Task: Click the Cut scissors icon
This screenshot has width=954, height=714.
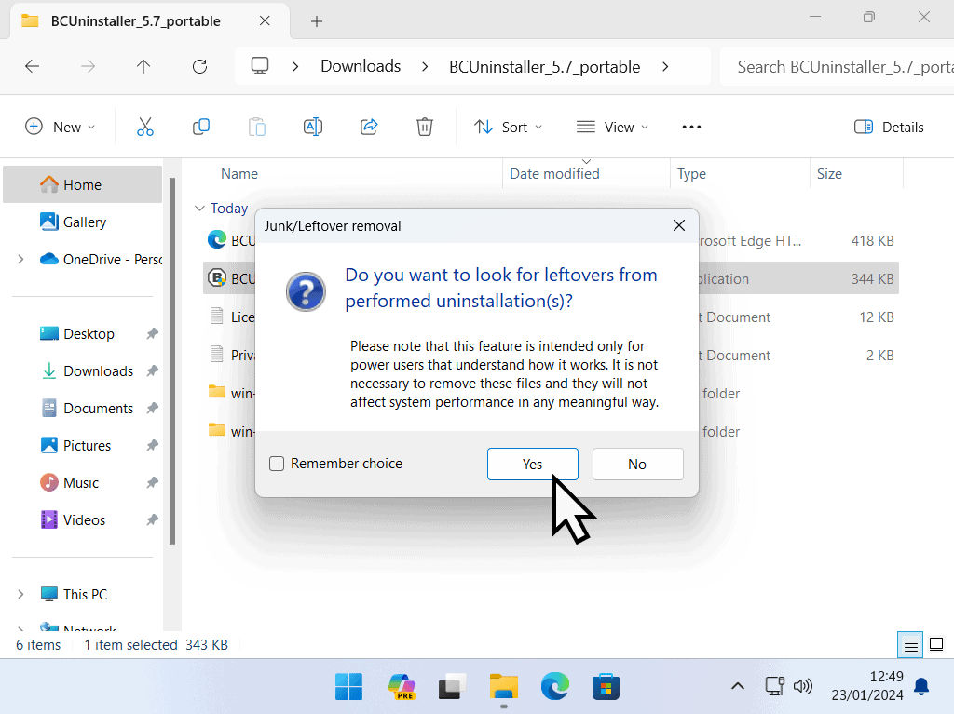Action: click(x=145, y=127)
